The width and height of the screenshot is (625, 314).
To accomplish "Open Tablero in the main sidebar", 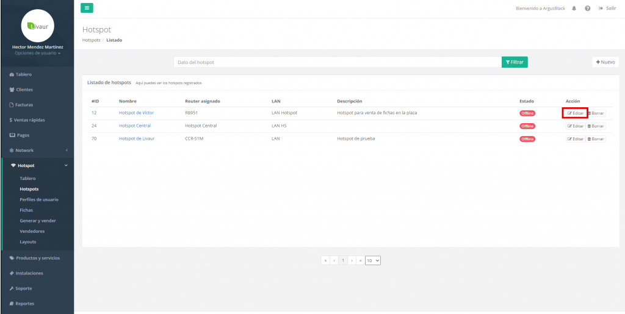I will (x=23, y=74).
